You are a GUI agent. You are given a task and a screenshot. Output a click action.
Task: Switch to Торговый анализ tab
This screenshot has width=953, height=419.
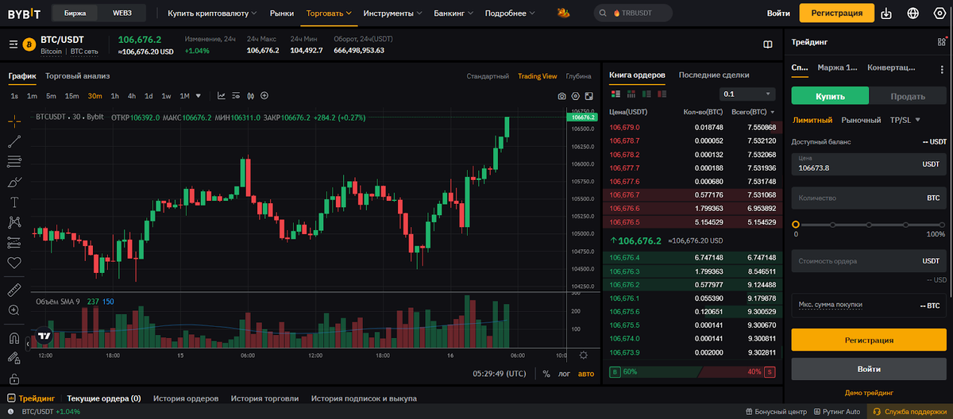point(77,75)
